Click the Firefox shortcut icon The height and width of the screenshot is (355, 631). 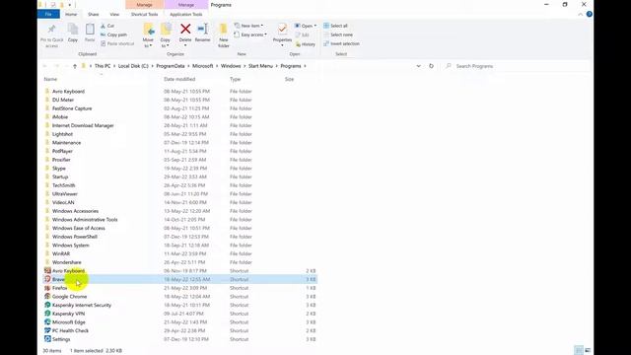(47, 288)
